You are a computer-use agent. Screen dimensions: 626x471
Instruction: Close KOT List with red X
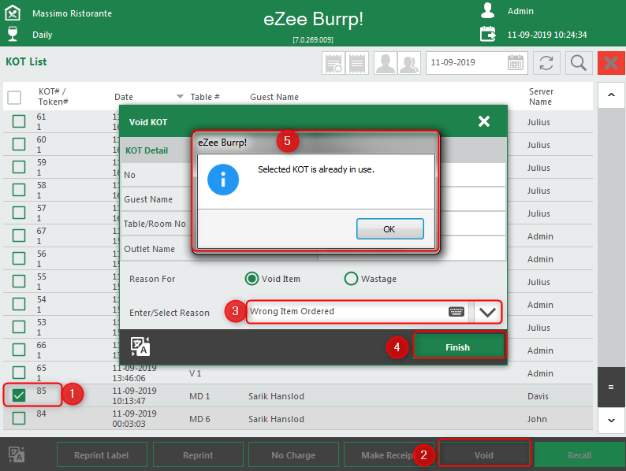[611, 63]
